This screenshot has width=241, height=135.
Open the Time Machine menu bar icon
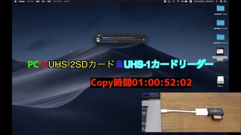coord(174,1)
